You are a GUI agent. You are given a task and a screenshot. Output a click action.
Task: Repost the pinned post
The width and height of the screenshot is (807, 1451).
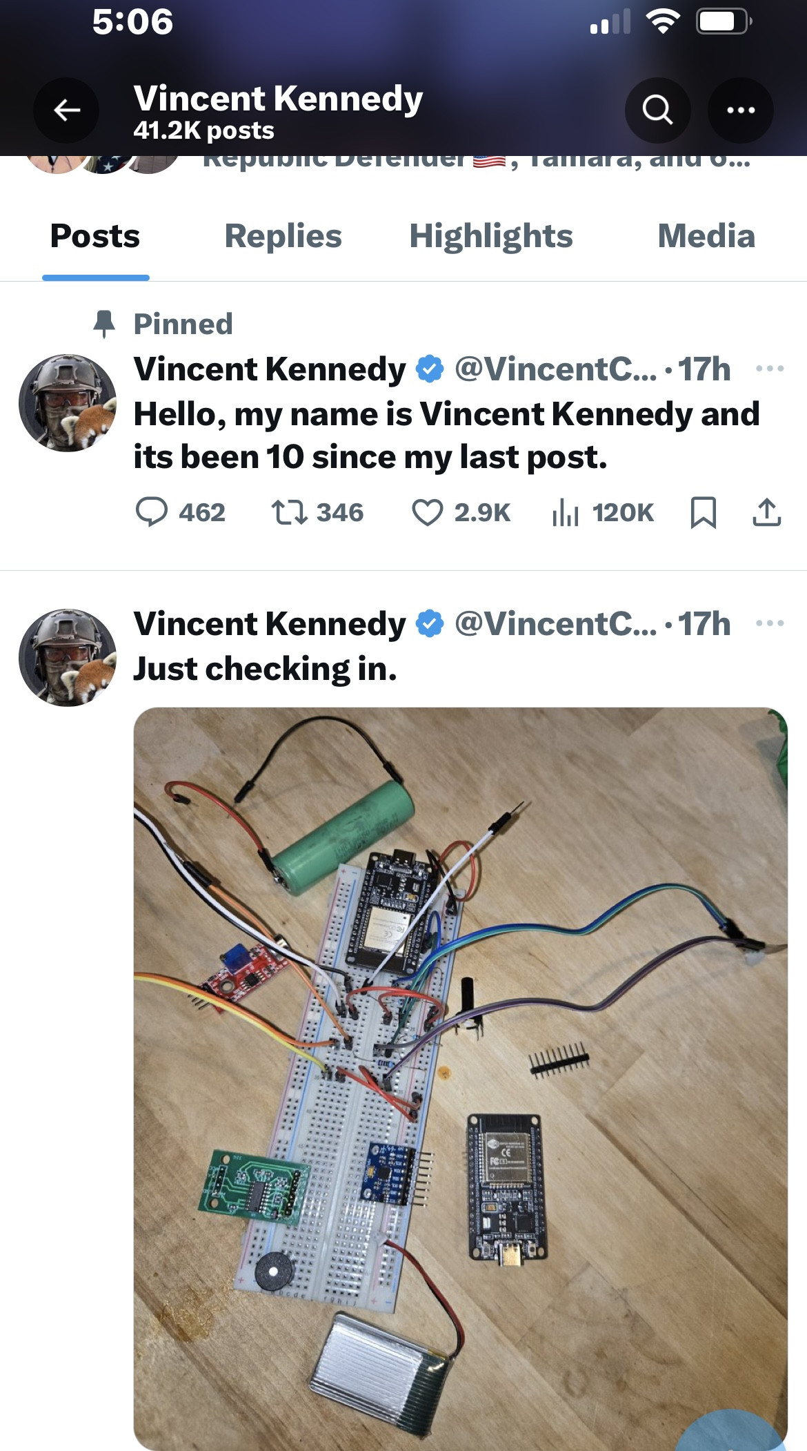pos(290,512)
